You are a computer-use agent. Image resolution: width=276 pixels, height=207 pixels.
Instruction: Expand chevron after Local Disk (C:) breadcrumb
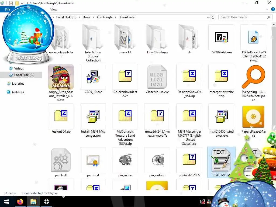click(x=80, y=18)
